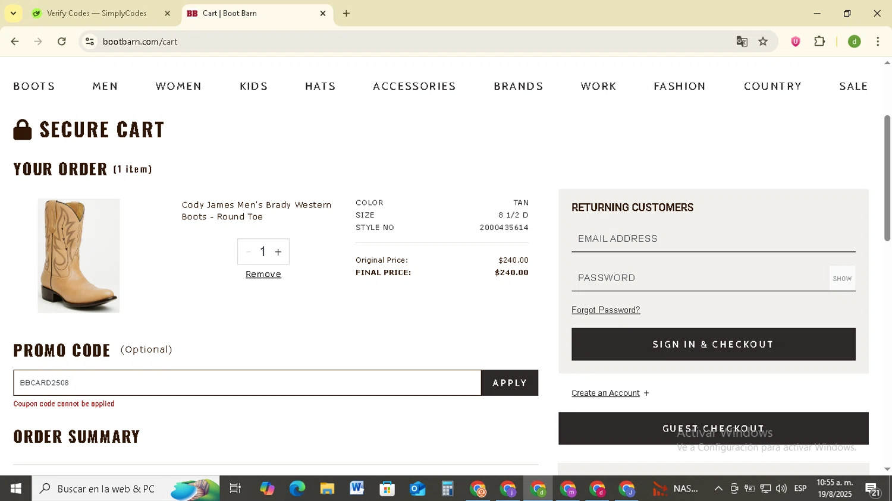Open the BOOTS navigation menu
892x501 pixels.
(x=34, y=86)
